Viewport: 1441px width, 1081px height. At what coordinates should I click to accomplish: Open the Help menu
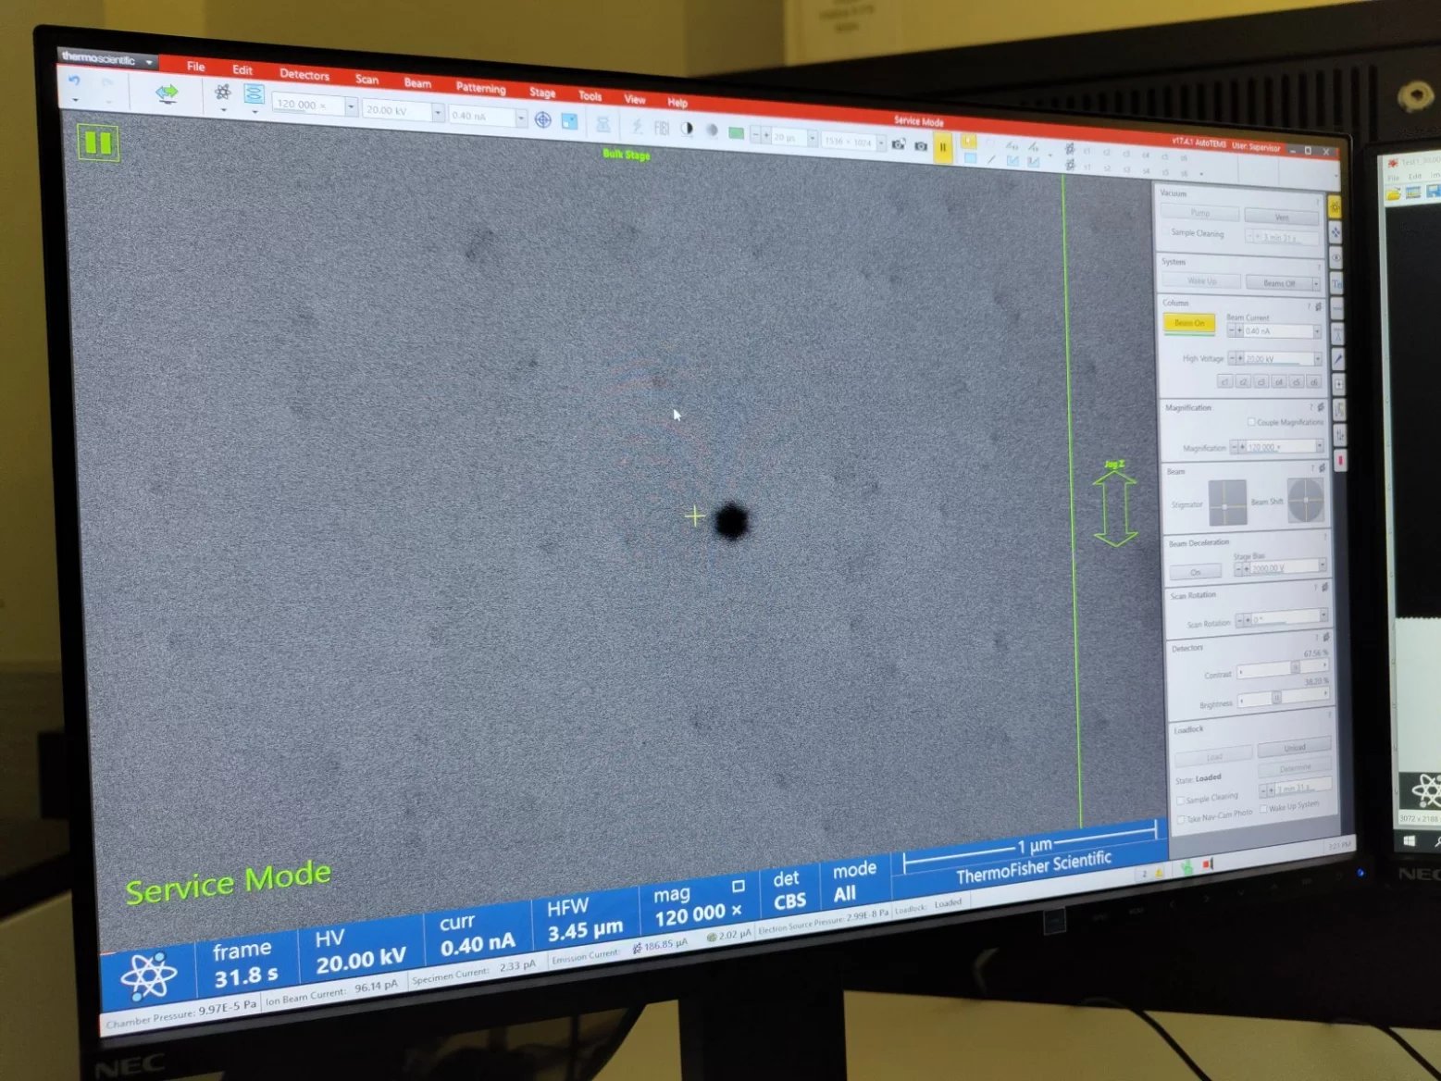(x=677, y=103)
